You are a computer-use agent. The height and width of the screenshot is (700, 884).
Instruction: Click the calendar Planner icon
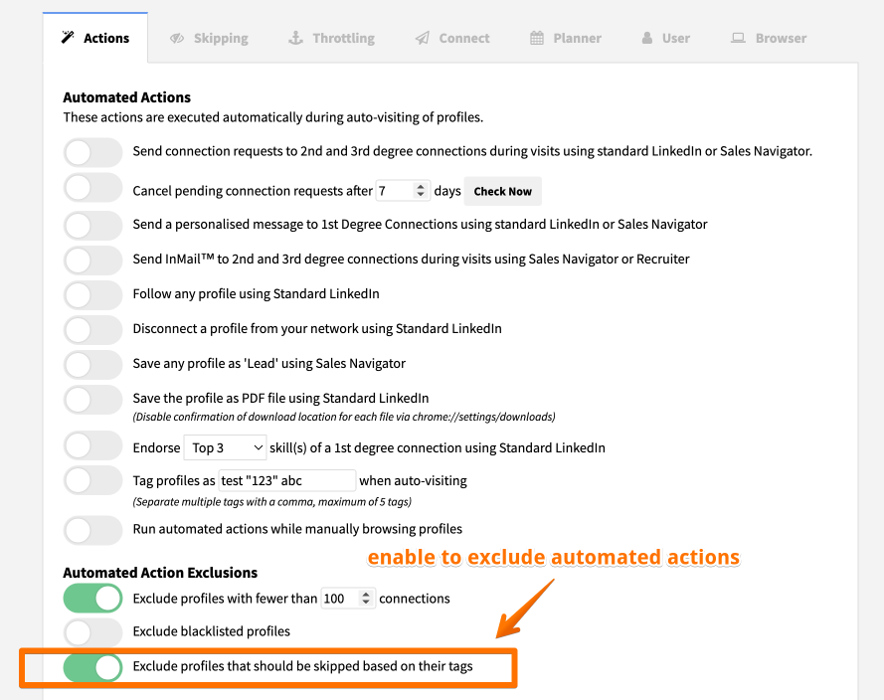tap(537, 38)
